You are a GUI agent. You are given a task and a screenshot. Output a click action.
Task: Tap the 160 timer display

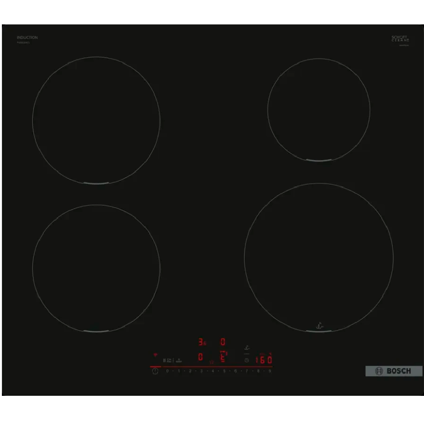(x=264, y=360)
